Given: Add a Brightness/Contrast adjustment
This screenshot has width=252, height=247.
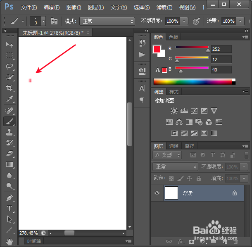Looking at the screenshot, I should (174, 111).
